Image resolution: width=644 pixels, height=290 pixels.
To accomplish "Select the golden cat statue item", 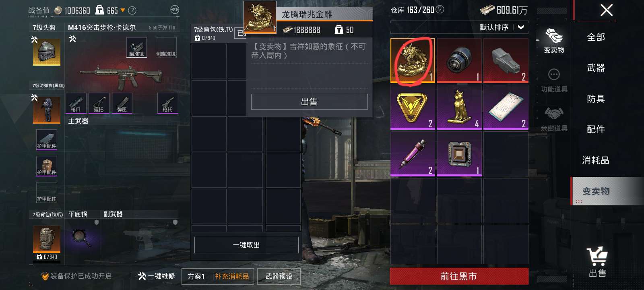I will pos(459,107).
